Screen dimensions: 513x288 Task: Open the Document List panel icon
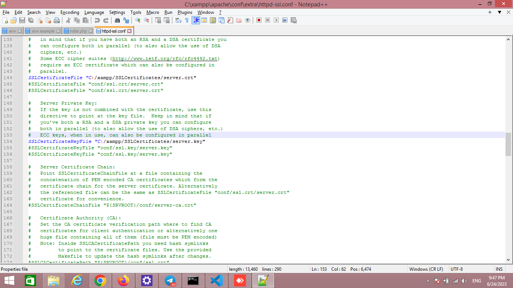[x=221, y=20]
